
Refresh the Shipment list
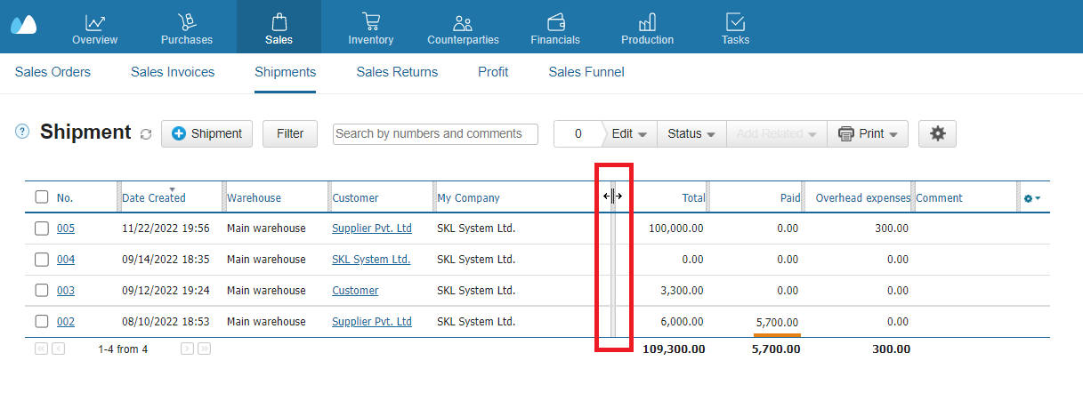(146, 134)
